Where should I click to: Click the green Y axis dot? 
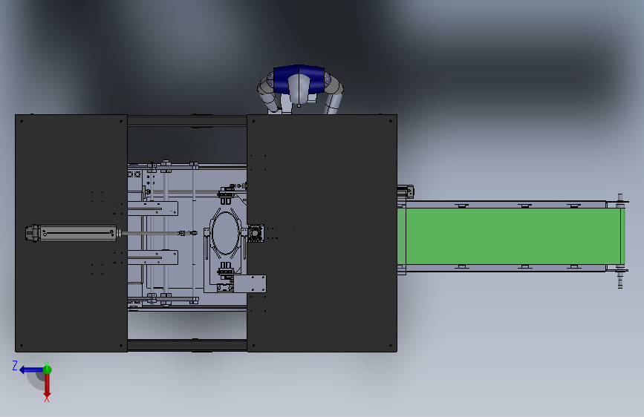[48, 370]
